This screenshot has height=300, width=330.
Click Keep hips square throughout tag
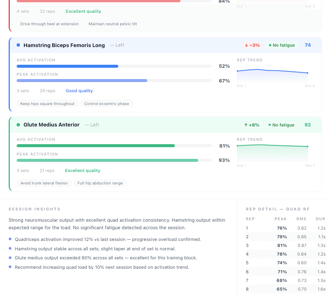pyautogui.click(x=47, y=104)
